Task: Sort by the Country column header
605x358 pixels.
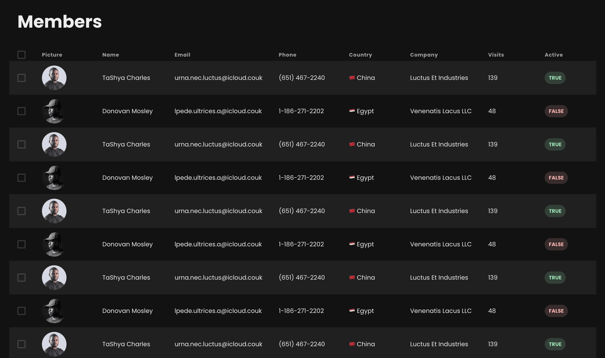Action: tap(361, 55)
